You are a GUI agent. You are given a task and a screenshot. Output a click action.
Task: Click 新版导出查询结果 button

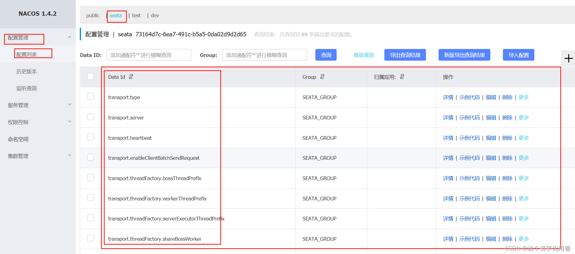[x=464, y=55]
